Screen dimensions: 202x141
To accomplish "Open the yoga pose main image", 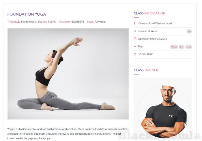I will pyautogui.click(x=68, y=74).
